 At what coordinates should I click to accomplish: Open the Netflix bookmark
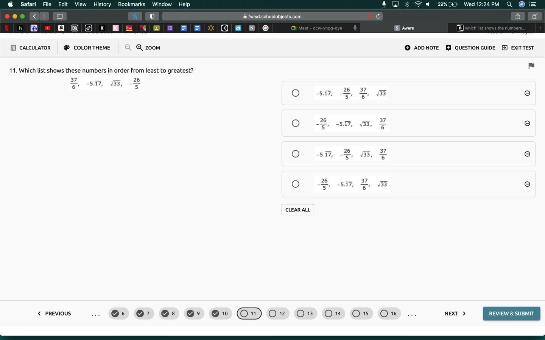(x=7, y=28)
